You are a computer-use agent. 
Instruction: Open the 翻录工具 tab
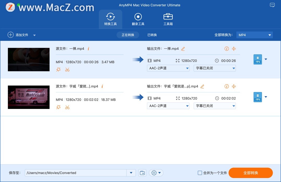click(x=138, y=19)
